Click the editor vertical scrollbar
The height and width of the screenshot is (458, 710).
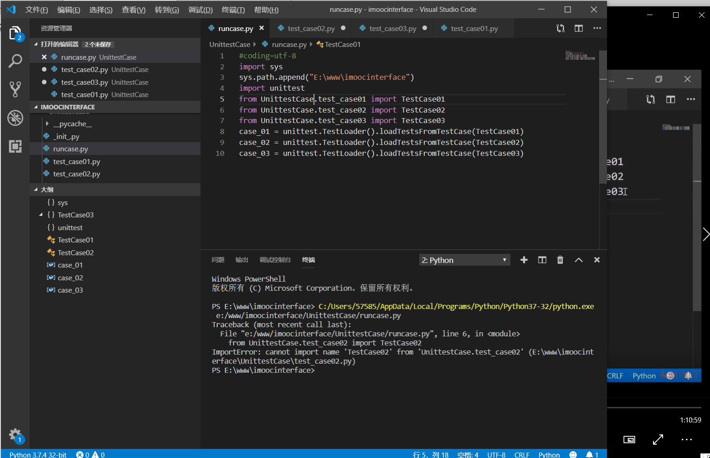pos(603,117)
